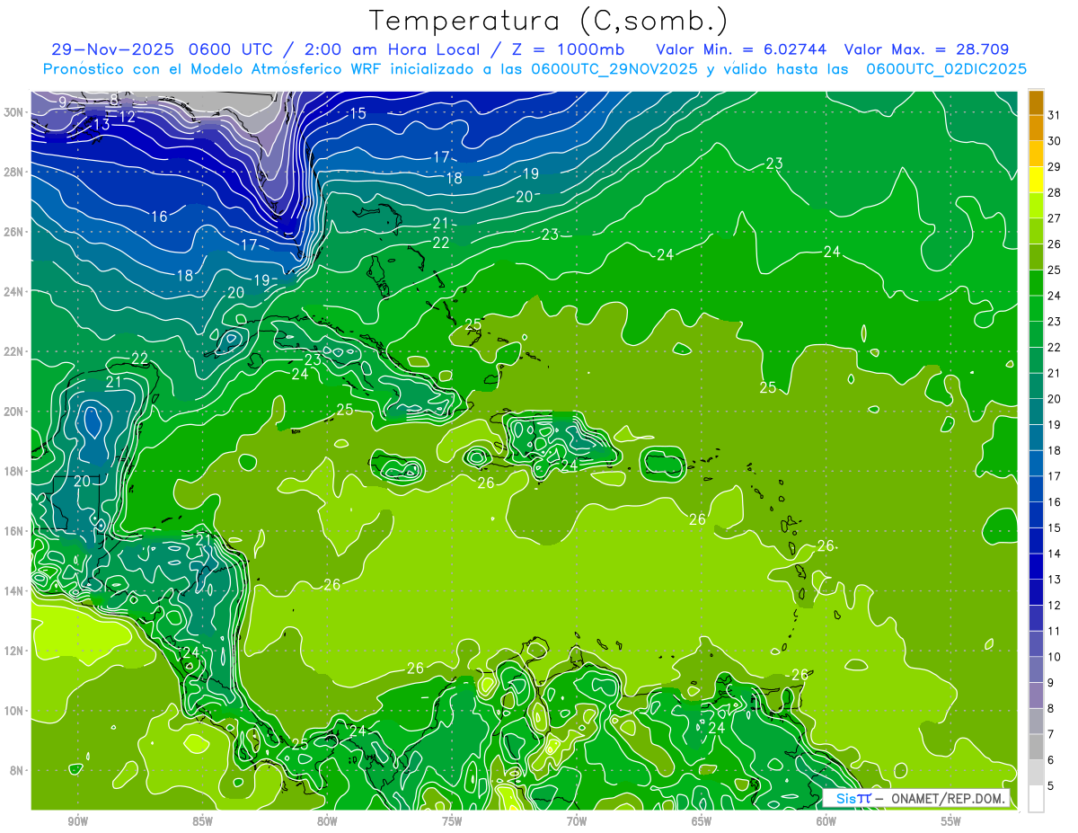The image size is (1078, 833).
Task: Click the title "Temperatura (C,somb.)"
Action: point(549,22)
